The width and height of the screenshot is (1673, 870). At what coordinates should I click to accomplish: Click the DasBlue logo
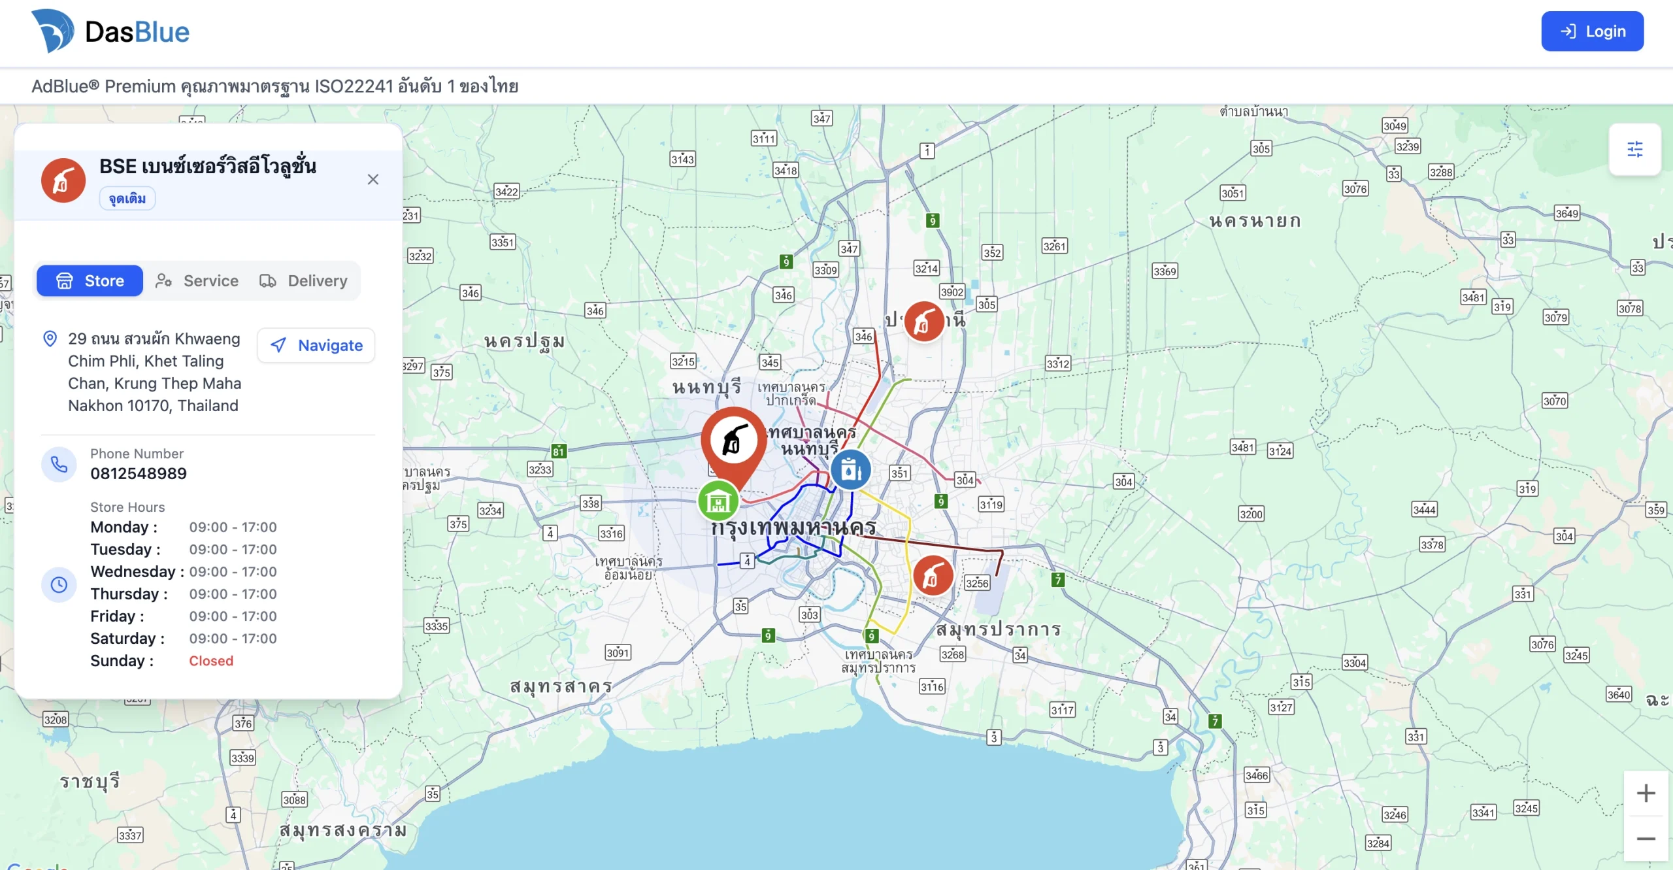tap(110, 31)
